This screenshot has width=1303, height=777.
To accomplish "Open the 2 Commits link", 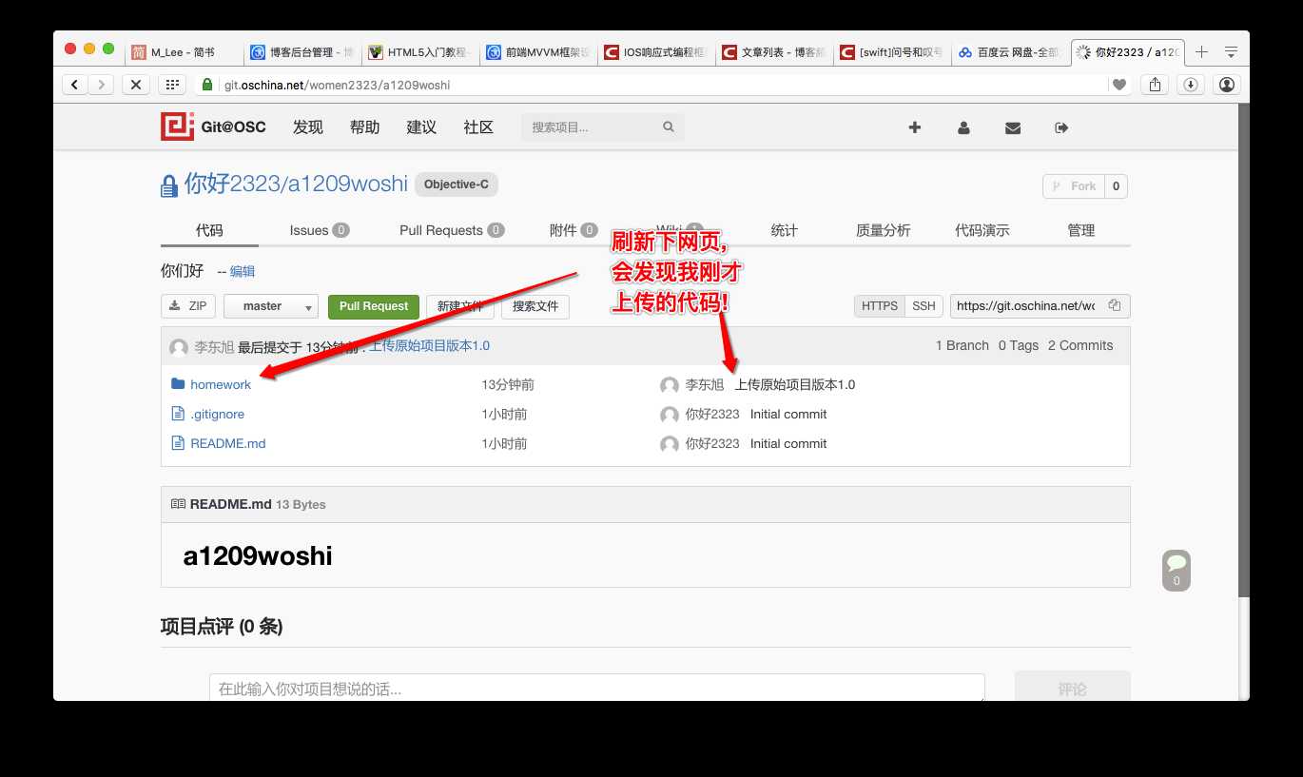I will point(1080,345).
